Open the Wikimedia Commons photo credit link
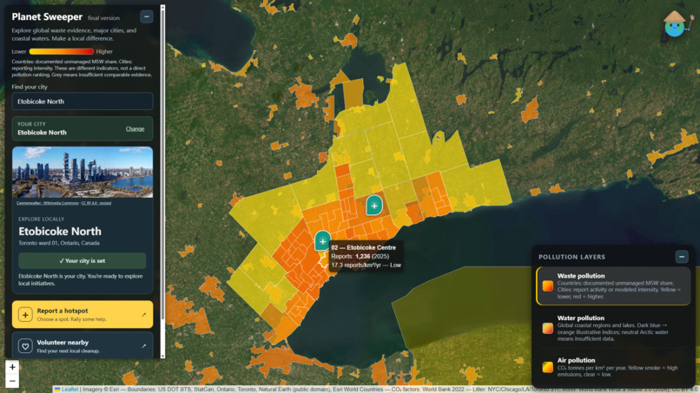The width and height of the screenshot is (700, 393). [48, 203]
